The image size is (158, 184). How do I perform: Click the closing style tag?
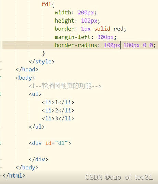(x=42, y=62)
